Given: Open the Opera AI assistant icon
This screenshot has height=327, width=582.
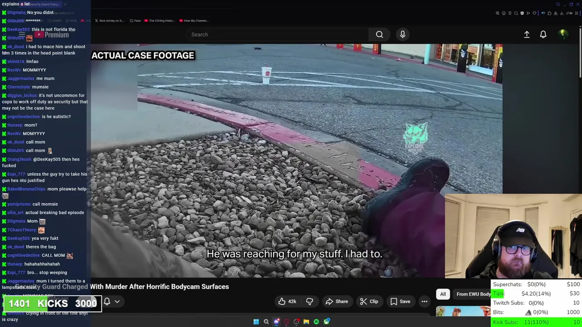Looking at the screenshot, I should (x=570, y=13).
